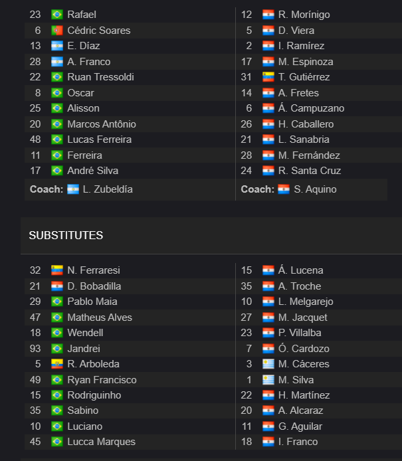Open player Rafael's profile

(x=82, y=15)
